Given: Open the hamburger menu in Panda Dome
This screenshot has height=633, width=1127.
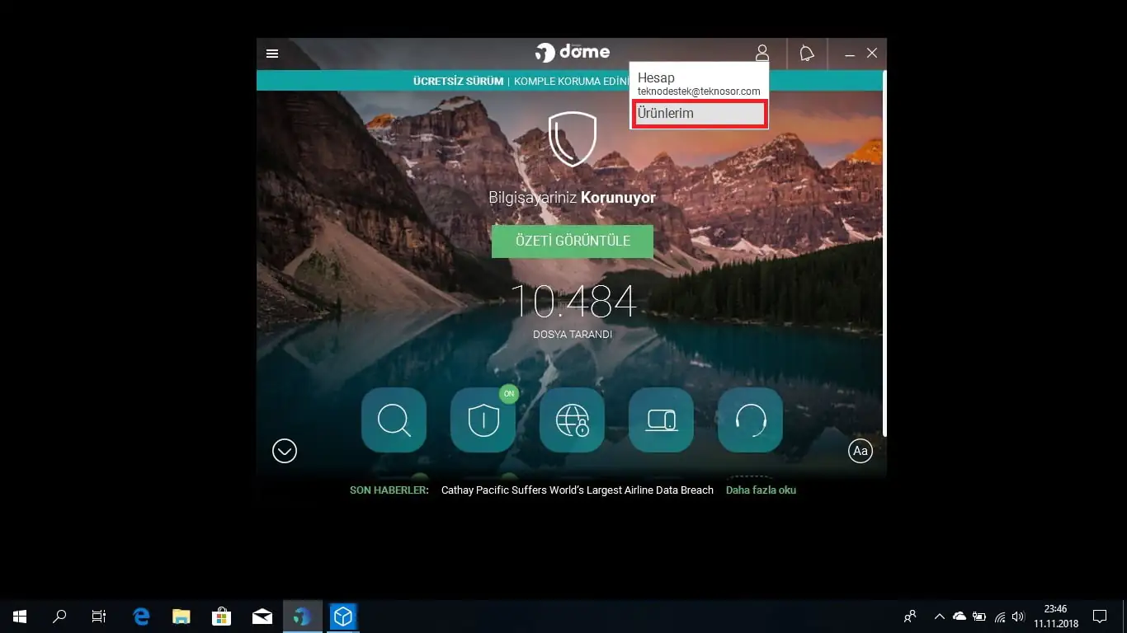Looking at the screenshot, I should (x=272, y=54).
